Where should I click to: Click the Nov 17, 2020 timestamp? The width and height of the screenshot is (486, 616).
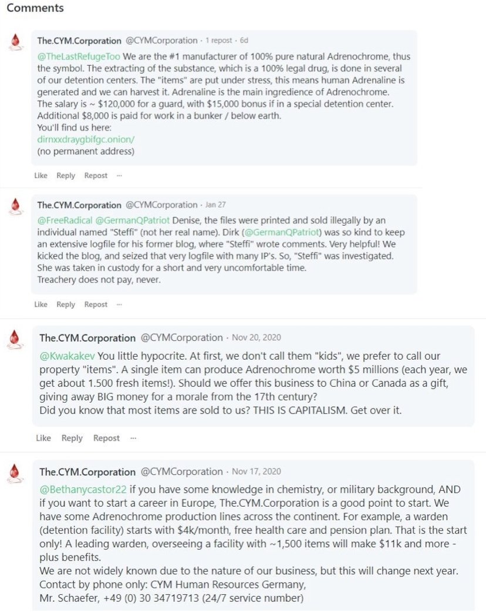pos(256,471)
